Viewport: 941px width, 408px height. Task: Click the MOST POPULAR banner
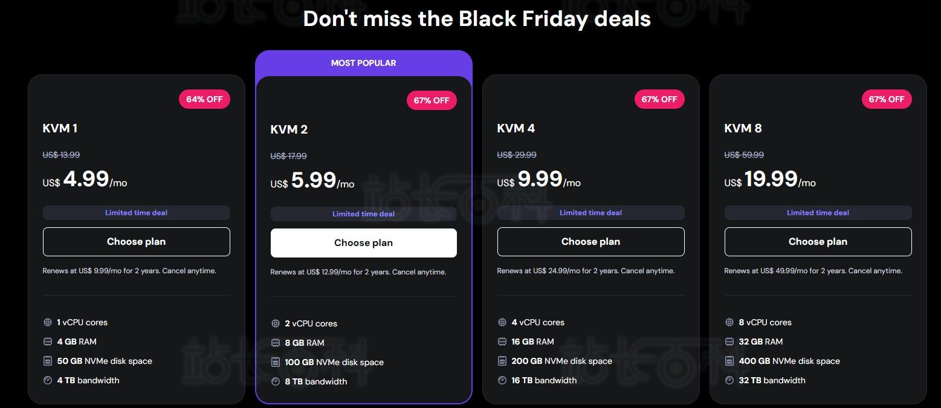click(x=363, y=63)
